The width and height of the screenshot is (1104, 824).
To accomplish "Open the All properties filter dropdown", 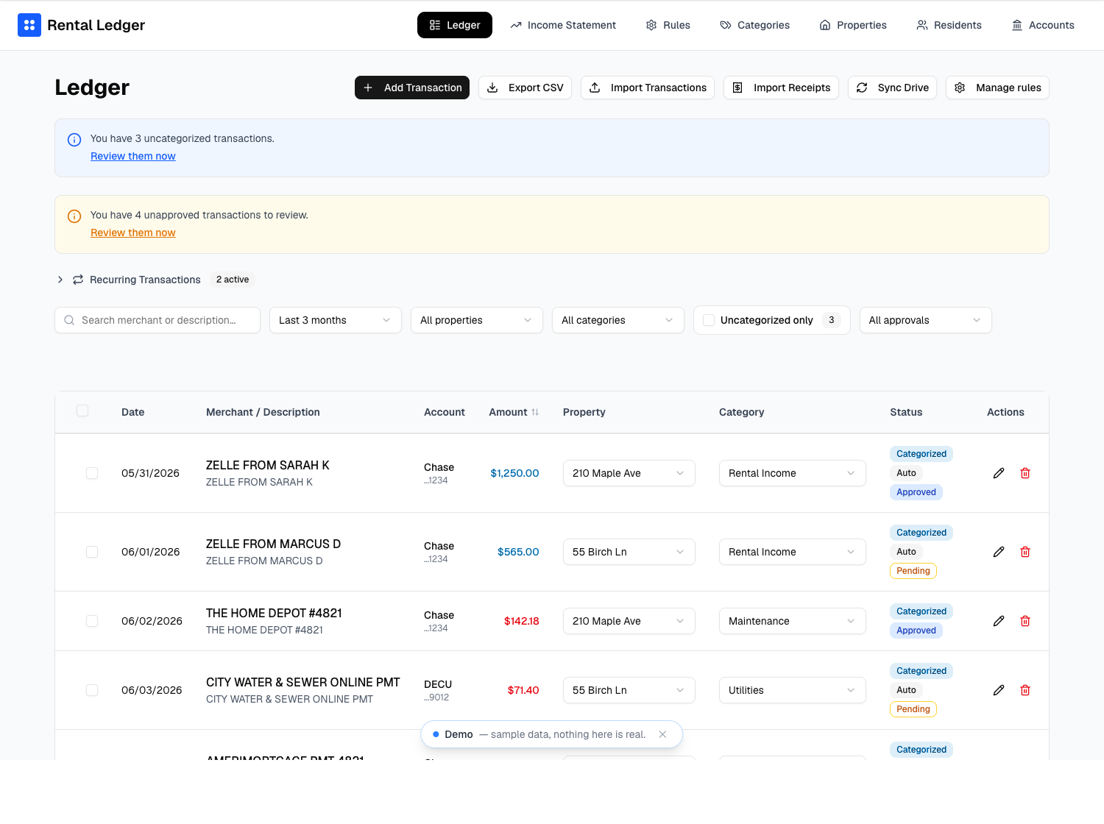I will pos(476,320).
